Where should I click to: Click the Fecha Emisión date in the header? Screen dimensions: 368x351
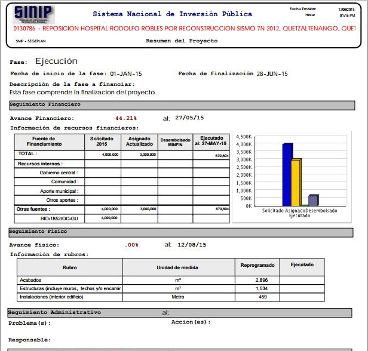click(346, 10)
